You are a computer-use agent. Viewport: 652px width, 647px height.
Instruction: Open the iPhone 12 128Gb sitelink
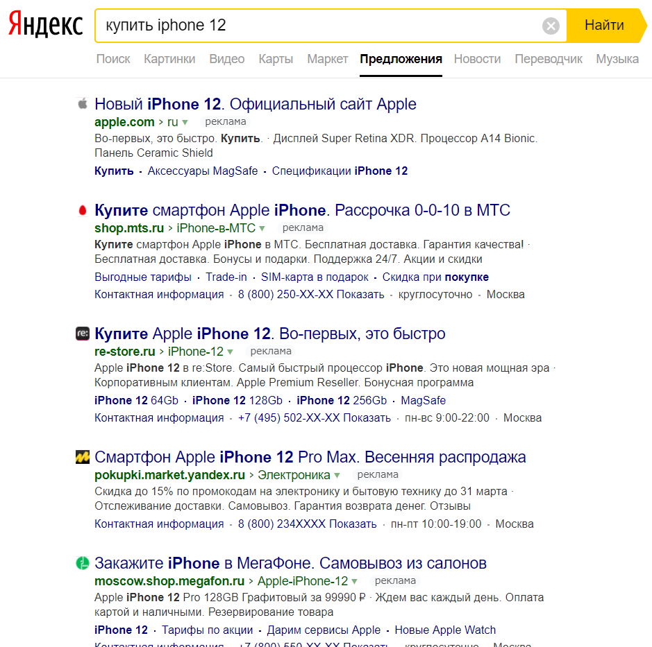tap(237, 400)
